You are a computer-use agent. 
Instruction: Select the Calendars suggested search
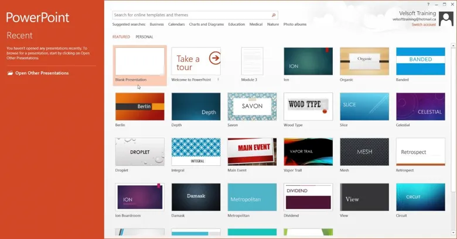click(176, 25)
